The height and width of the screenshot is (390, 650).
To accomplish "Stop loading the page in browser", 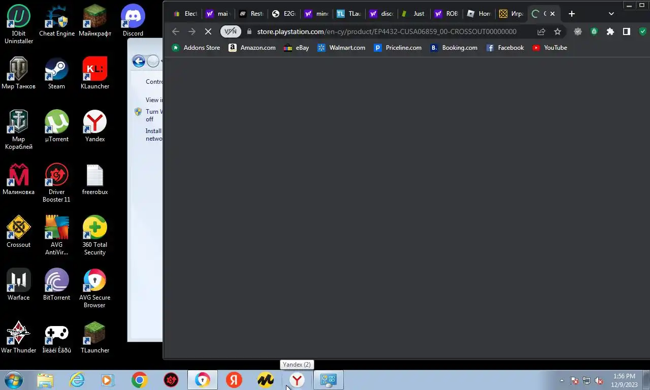I will (208, 31).
